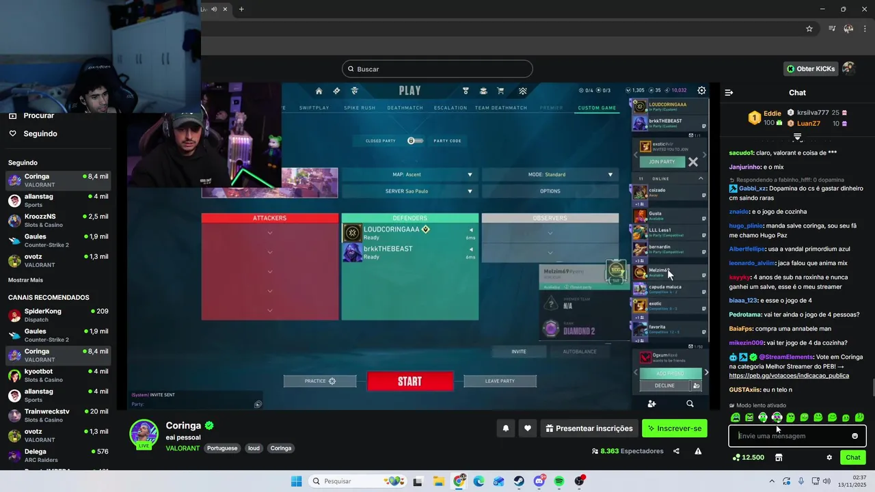Open the Valorant store cart icon
The width and height of the screenshot is (875, 492).
click(500, 91)
